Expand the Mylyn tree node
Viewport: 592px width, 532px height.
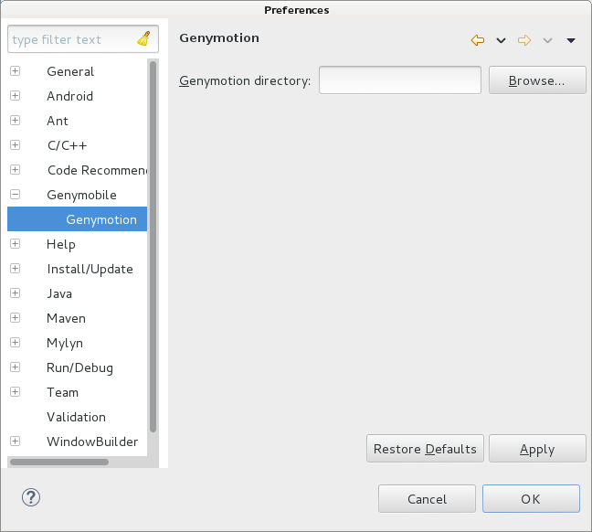click(16, 343)
